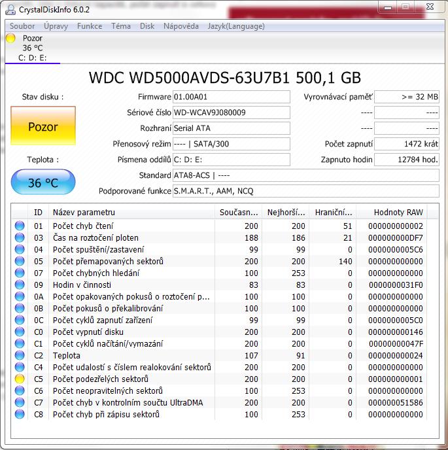Click the blue status icon for Teplota row
This screenshot has width=448, height=450.
(20, 355)
